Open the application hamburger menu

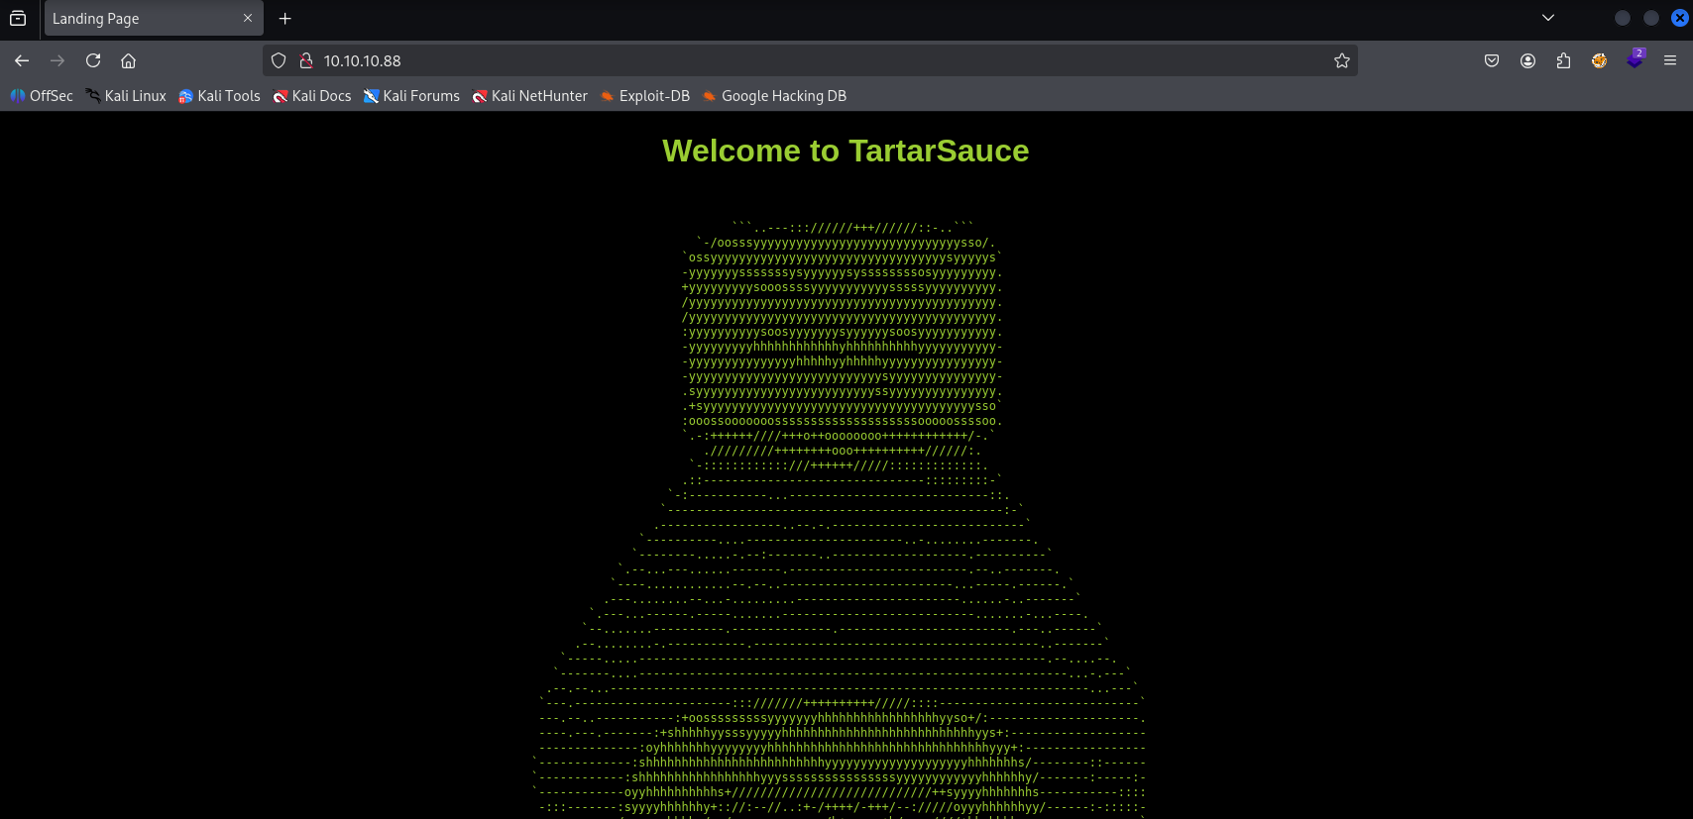point(1670,60)
